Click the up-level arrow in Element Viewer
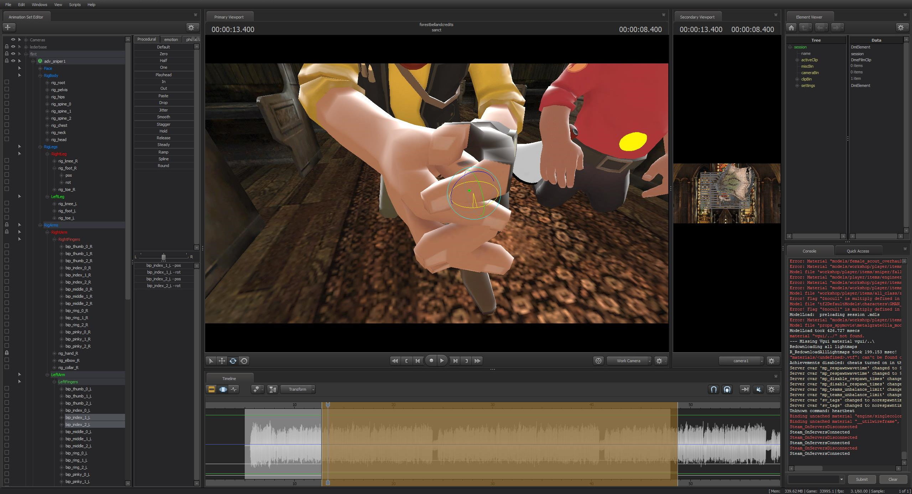Viewport: 912px width, 494px height. (x=805, y=27)
